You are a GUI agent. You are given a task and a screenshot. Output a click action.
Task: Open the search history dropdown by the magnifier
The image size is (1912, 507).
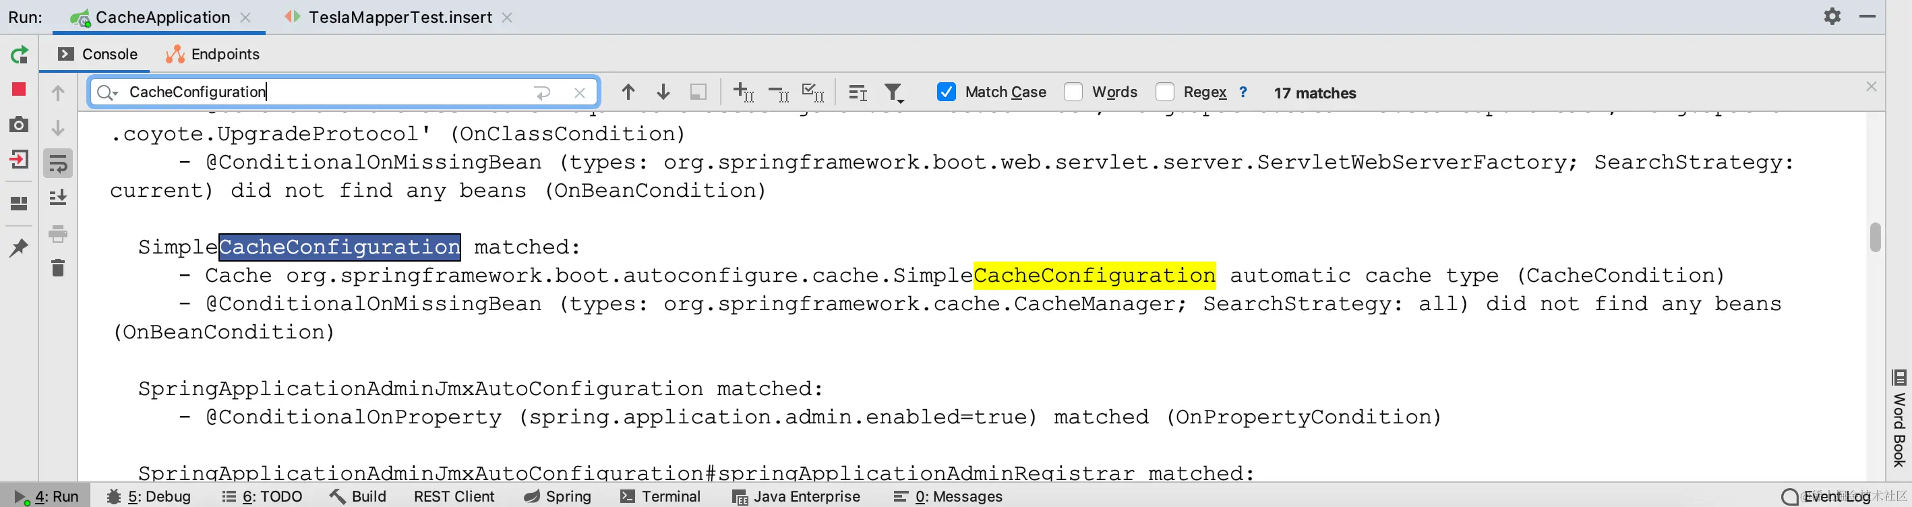pyautogui.click(x=108, y=92)
